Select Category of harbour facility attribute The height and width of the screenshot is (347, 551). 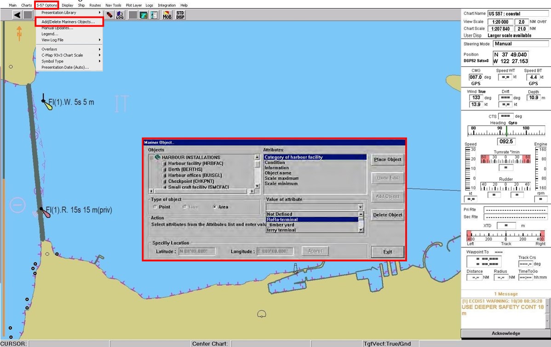(x=315, y=157)
